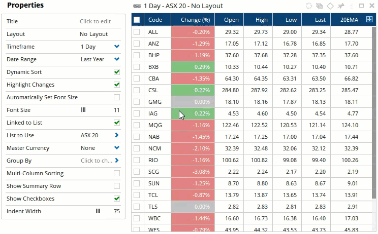
Task: Click the 'None' Master Currency value
Action: (x=88, y=148)
